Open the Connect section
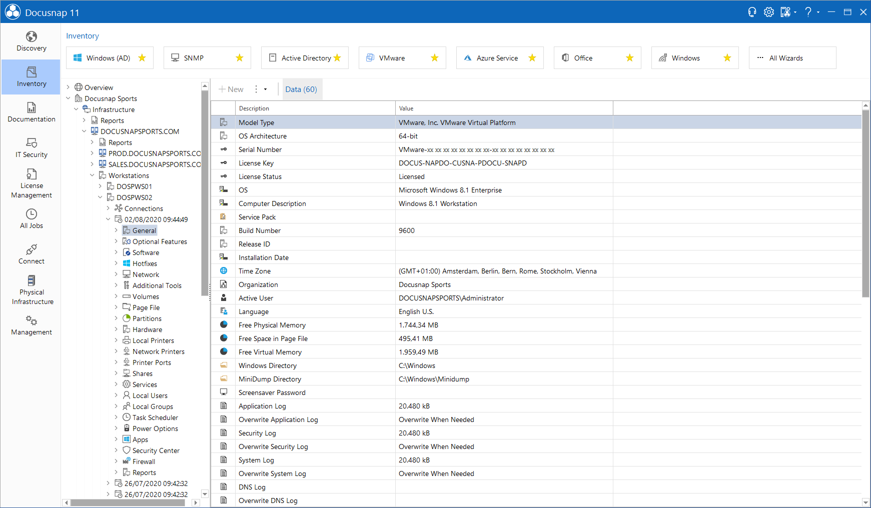Screen dimensions: 871x508 [x=31, y=254]
